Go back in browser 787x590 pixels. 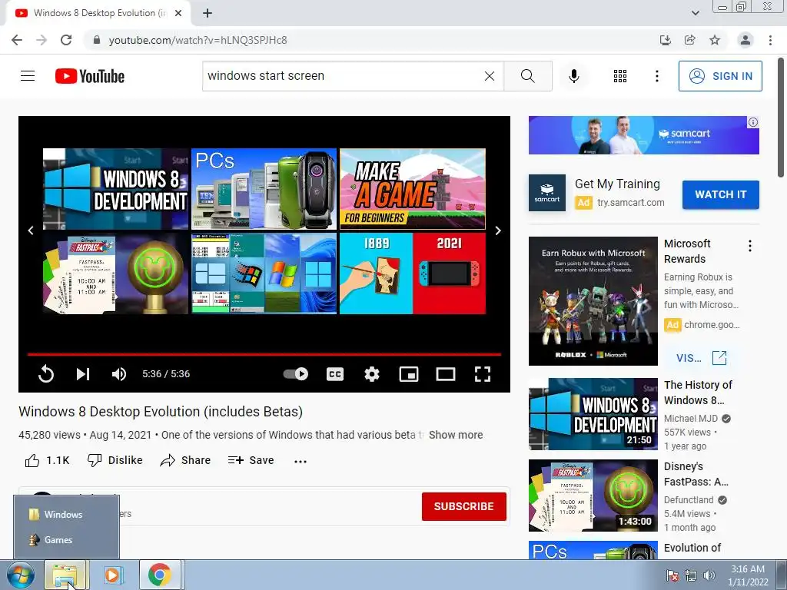[17, 40]
